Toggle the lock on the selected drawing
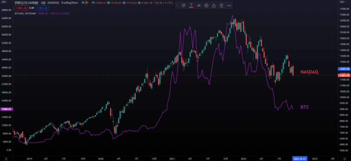This screenshot has height=161, width=351. click(x=214, y=6)
